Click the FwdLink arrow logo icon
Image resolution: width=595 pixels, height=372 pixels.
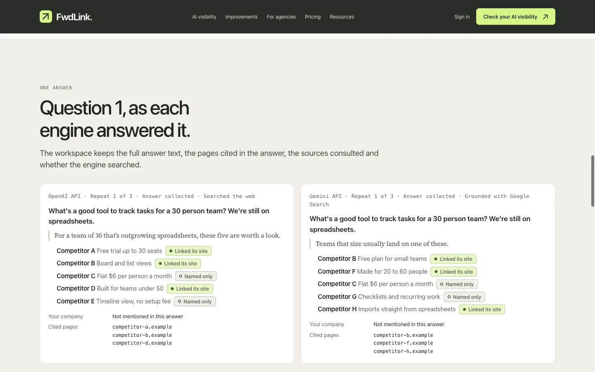[46, 17]
